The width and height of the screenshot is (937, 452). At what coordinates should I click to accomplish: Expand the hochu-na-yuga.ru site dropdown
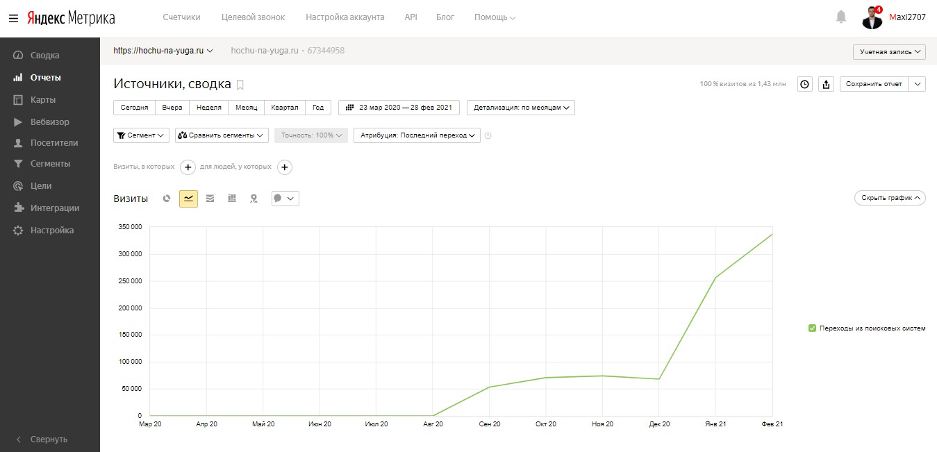point(163,51)
